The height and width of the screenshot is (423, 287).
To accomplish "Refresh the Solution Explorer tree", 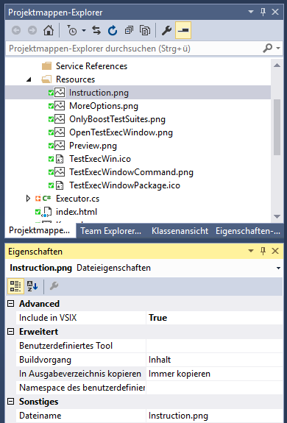I will 113,30.
